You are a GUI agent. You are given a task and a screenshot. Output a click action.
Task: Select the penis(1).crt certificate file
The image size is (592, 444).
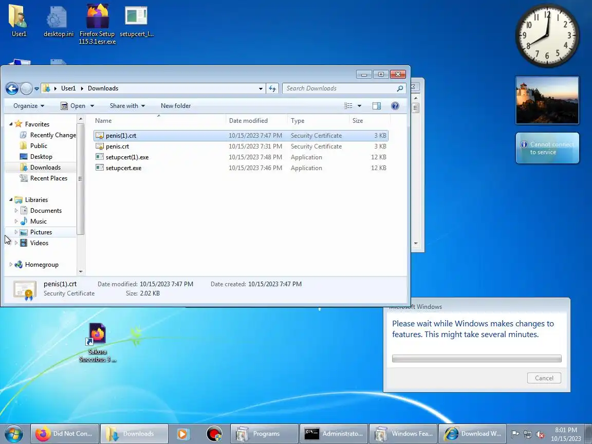(241, 136)
